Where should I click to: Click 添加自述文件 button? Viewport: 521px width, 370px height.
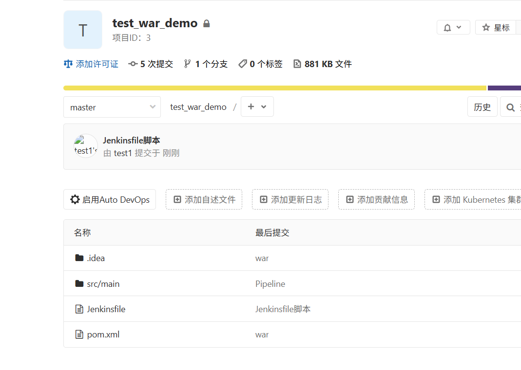204,199
